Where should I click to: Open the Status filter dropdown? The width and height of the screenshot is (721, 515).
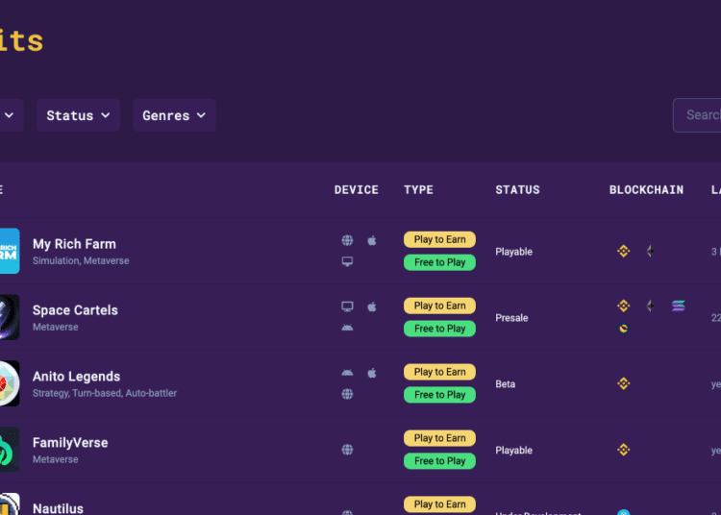[78, 115]
